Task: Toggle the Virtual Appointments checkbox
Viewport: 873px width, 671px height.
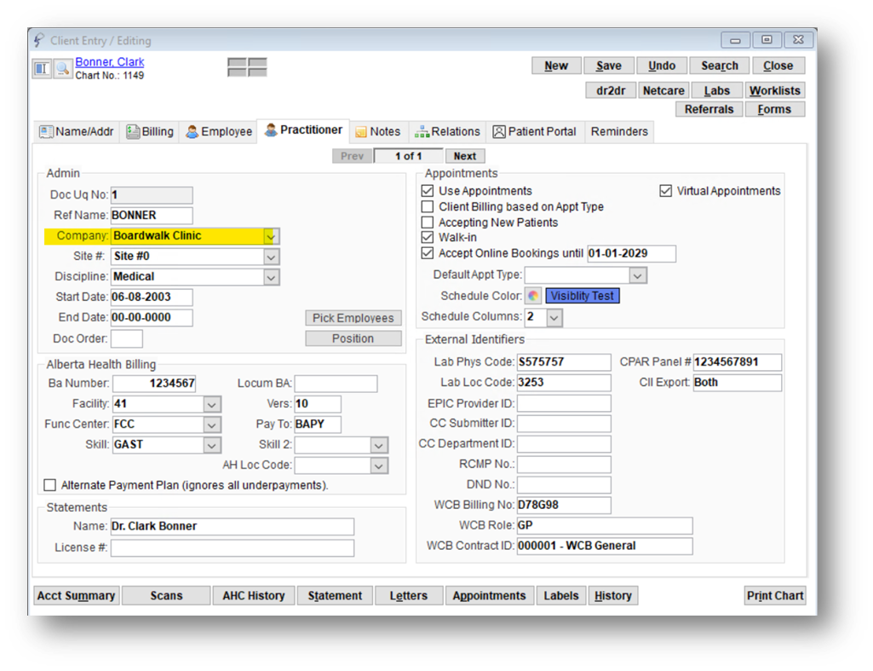Action: pyautogui.click(x=665, y=191)
